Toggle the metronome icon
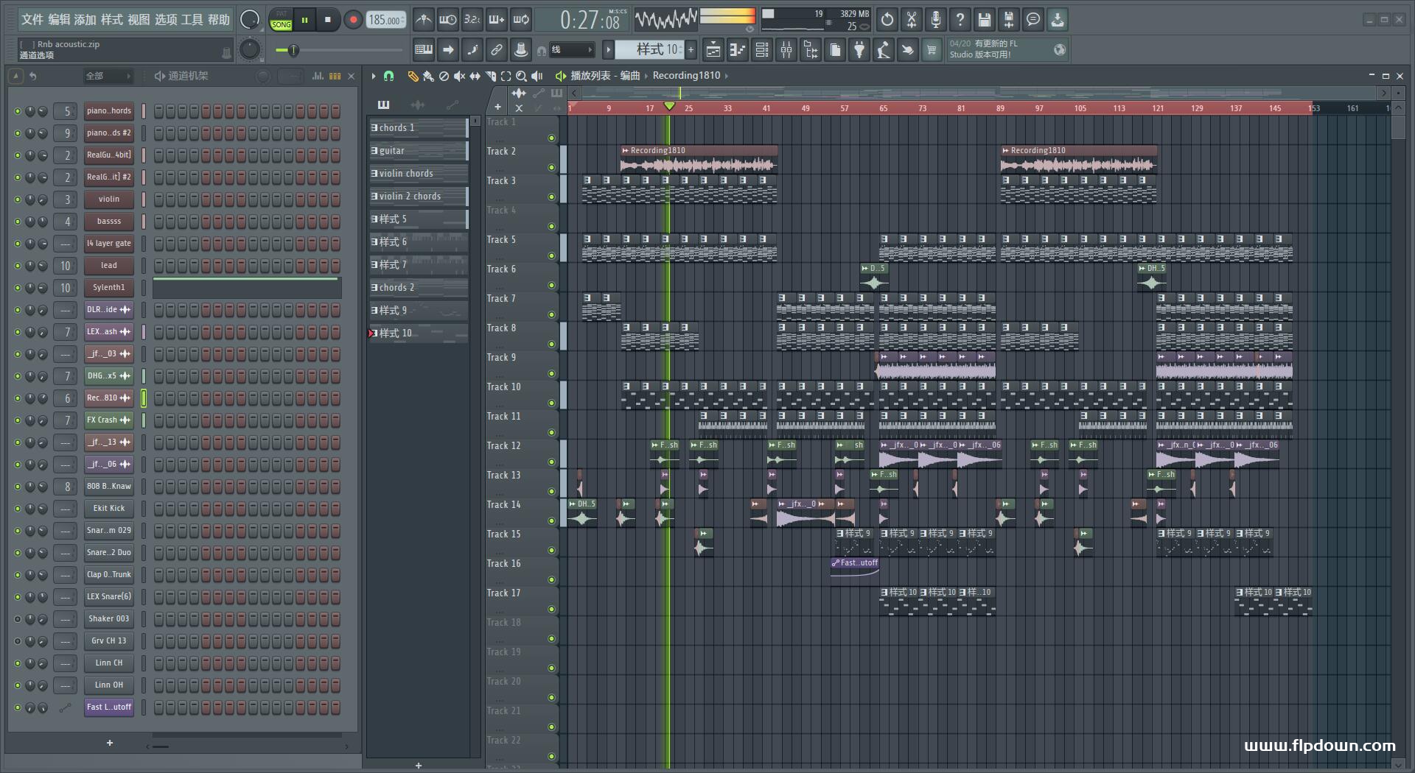1415x773 pixels. point(423,20)
